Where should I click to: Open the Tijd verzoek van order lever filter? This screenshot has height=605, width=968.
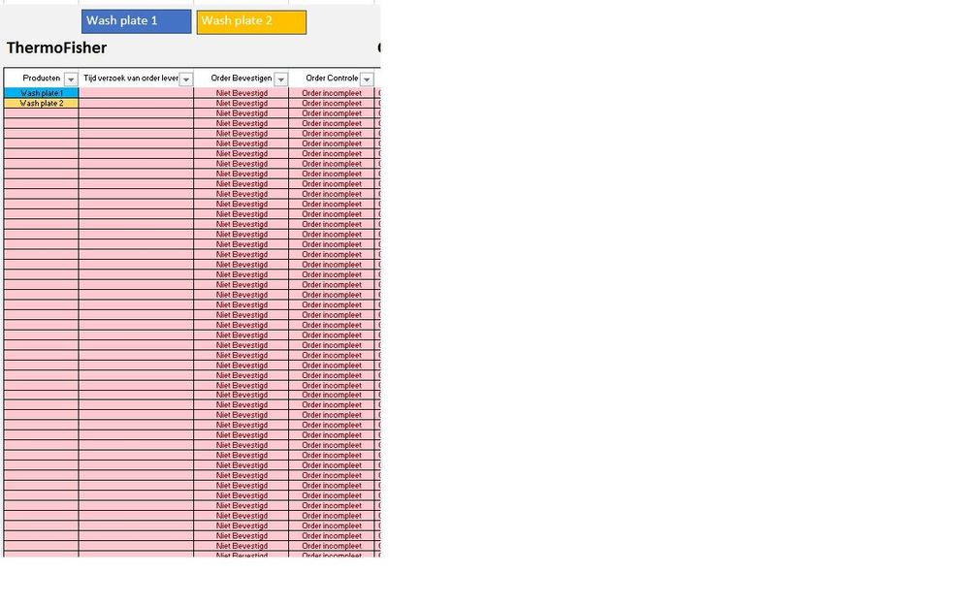pyautogui.click(x=187, y=79)
